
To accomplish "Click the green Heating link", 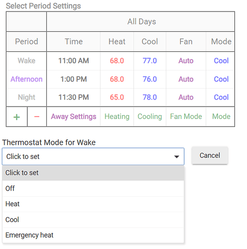I will 117,117.
